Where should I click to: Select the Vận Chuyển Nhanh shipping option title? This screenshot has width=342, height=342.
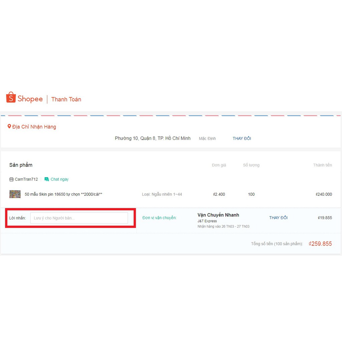[x=218, y=215]
